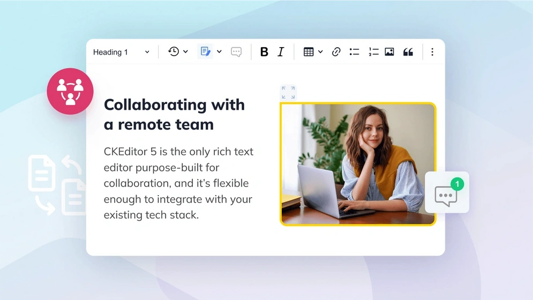Click the image resize arrows handle
This screenshot has height=300, width=533.
288,93
